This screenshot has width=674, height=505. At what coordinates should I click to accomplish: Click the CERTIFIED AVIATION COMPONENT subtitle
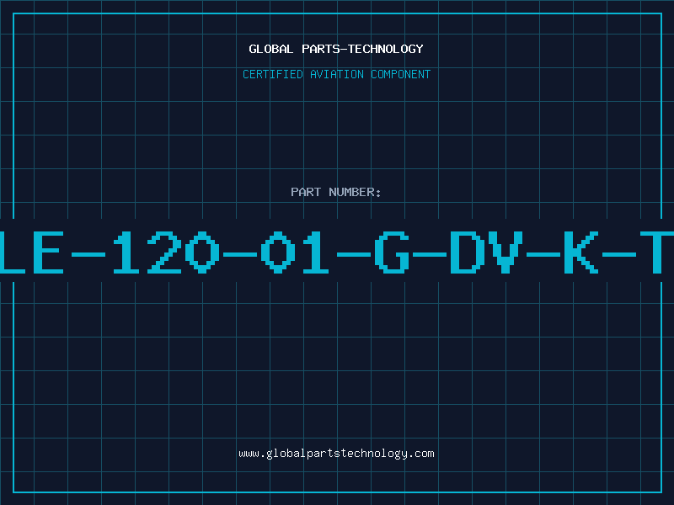[336, 74]
